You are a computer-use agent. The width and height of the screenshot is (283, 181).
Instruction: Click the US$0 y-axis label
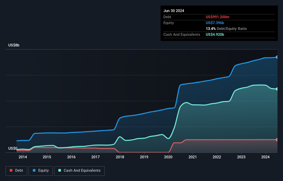(x=13, y=148)
